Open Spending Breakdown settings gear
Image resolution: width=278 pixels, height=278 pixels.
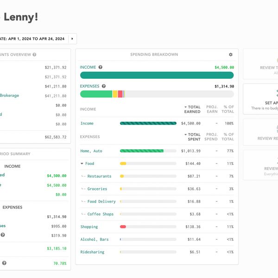(x=231, y=55)
